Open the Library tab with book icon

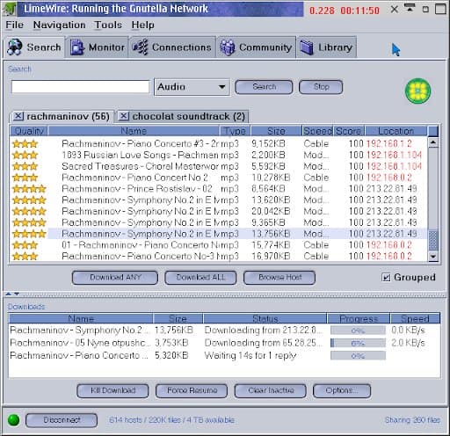coord(326,47)
